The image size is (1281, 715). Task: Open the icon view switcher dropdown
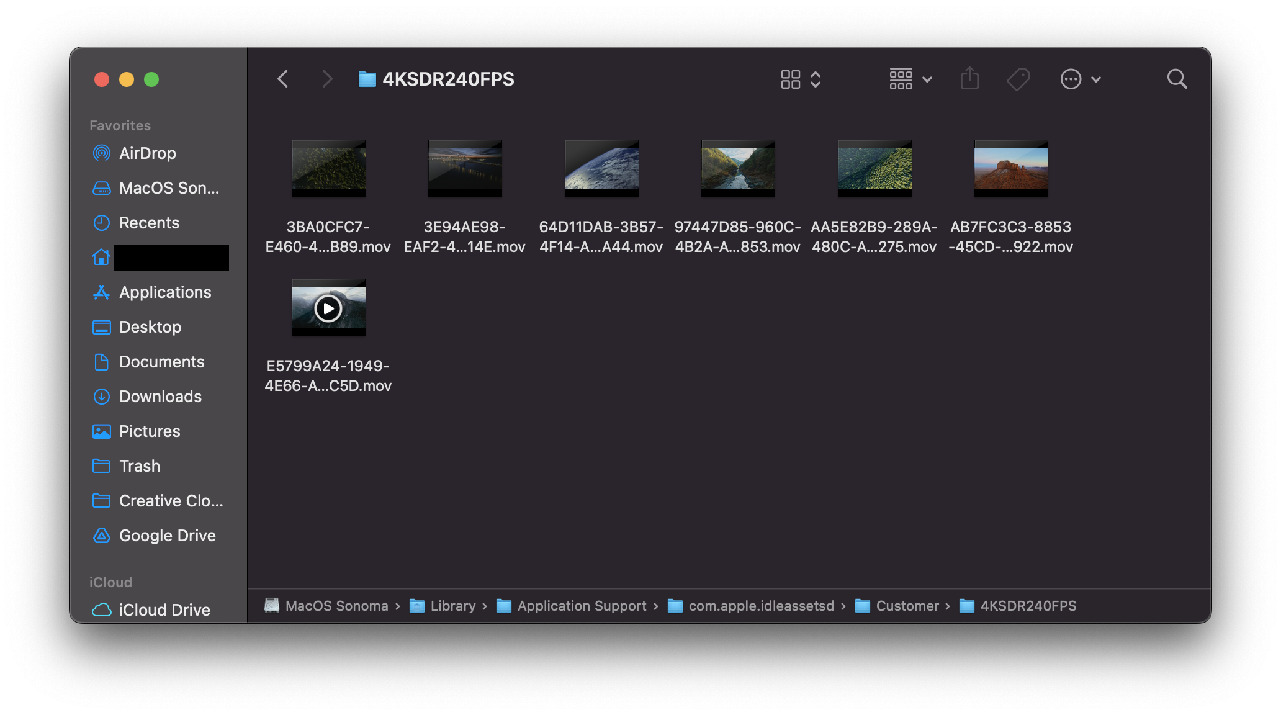coord(801,79)
